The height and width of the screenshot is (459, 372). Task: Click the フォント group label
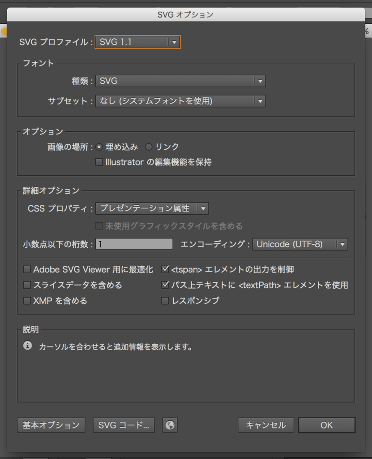point(38,63)
